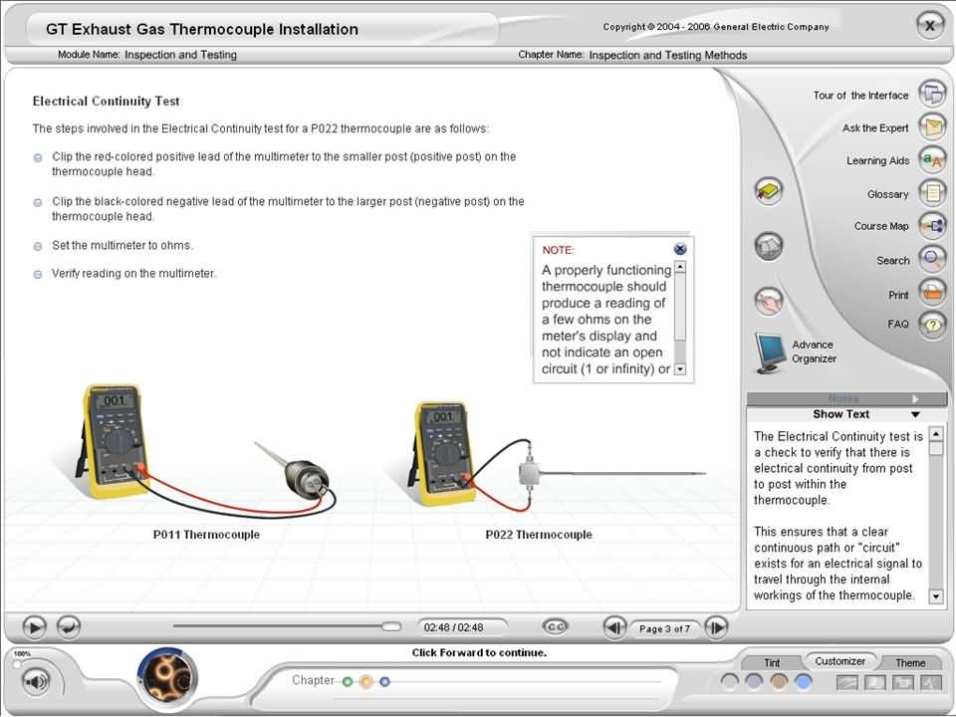Open the Tour of the Interface icon

click(x=932, y=95)
